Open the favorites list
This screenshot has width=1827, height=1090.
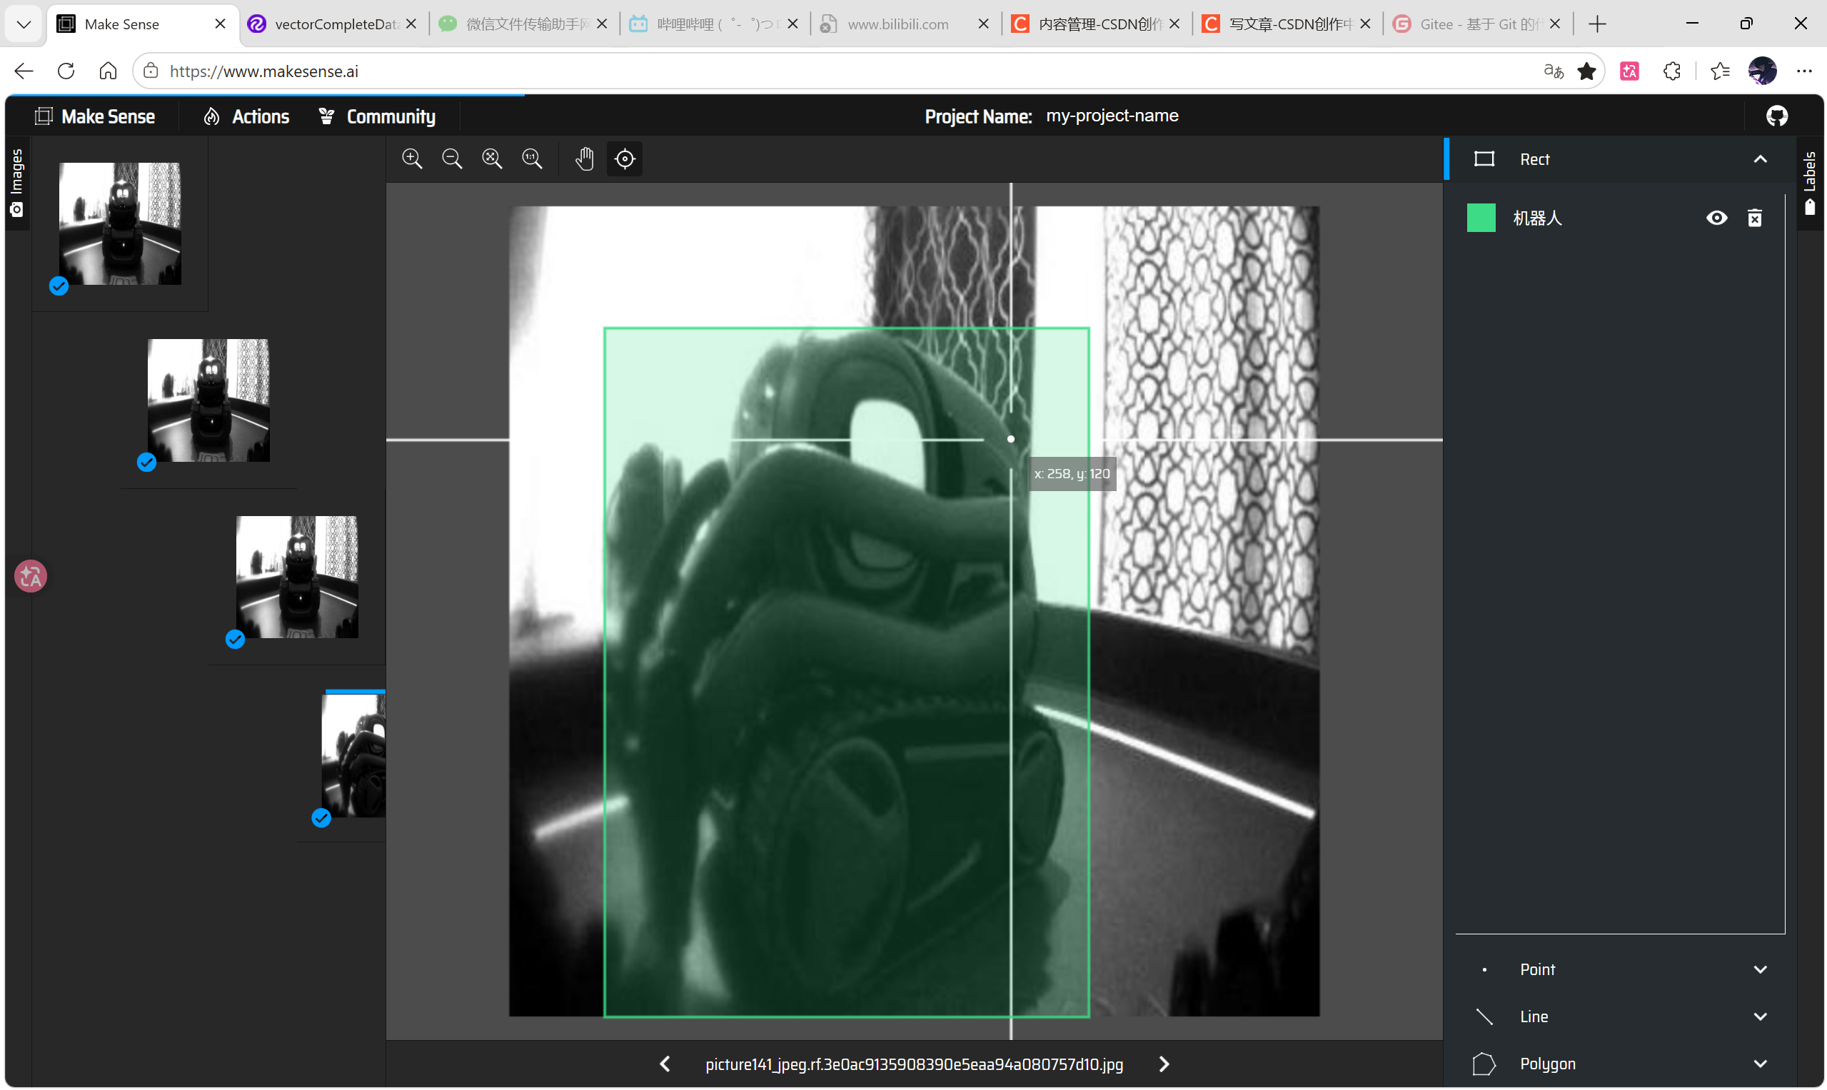(1720, 71)
